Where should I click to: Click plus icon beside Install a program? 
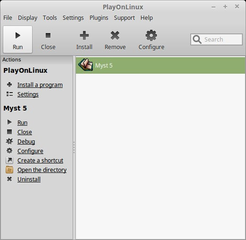pyautogui.click(x=9, y=85)
